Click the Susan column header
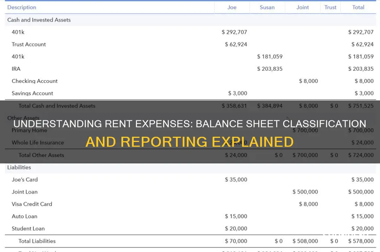Viewport: 380px width, 252px height. pyautogui.click(x=267, y=7)
